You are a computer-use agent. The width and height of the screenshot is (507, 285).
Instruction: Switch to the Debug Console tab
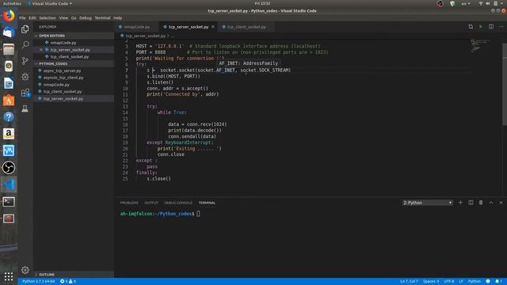pos(178,203)
